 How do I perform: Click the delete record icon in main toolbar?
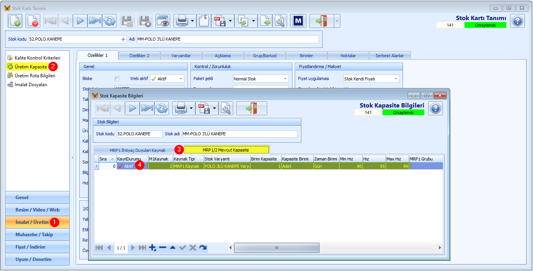coord(33,21)
